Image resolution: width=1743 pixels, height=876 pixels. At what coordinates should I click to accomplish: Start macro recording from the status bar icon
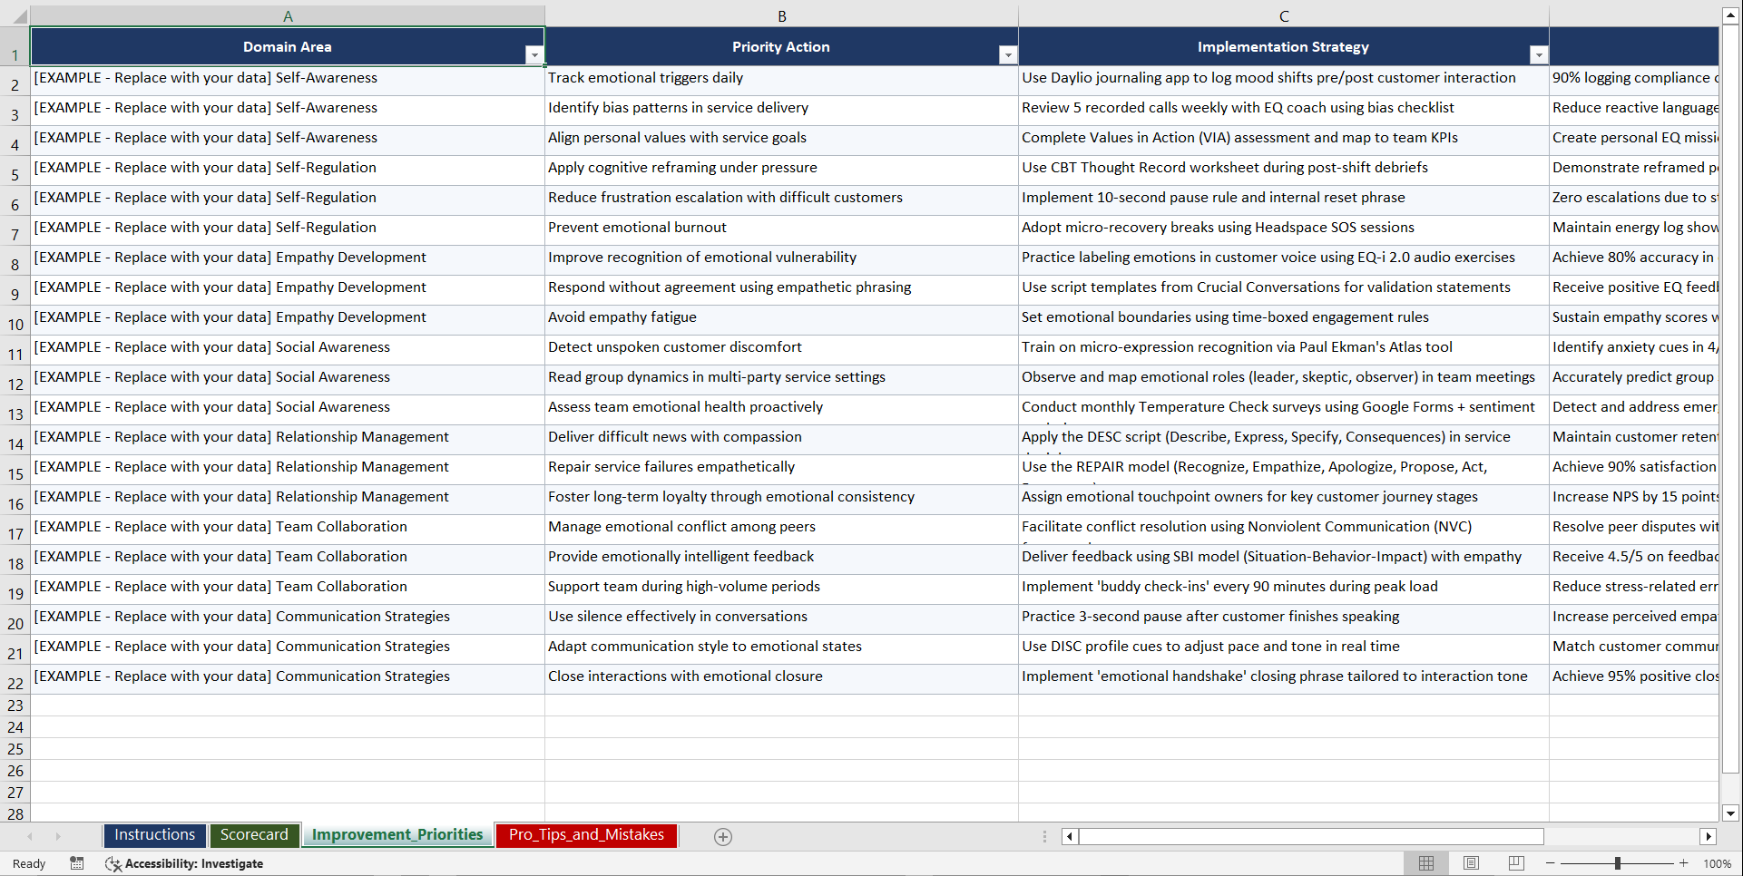77,863
